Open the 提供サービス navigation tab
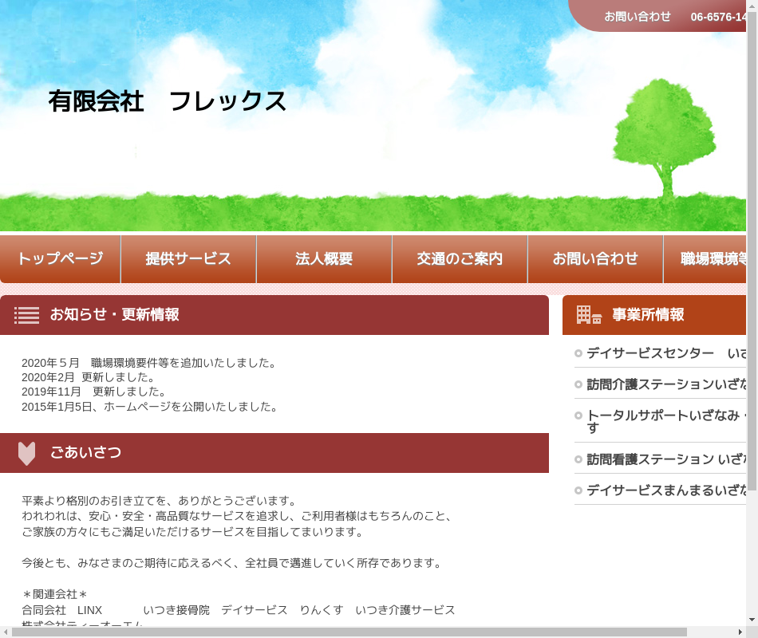This screenshot has height=638, width=758. (188, 259)
